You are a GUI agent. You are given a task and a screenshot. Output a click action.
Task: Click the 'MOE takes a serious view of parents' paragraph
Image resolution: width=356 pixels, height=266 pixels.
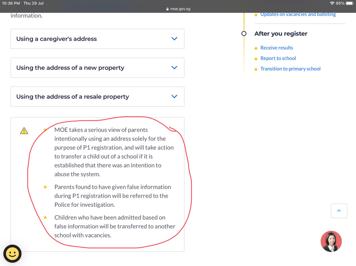click(x=114, y=152)
